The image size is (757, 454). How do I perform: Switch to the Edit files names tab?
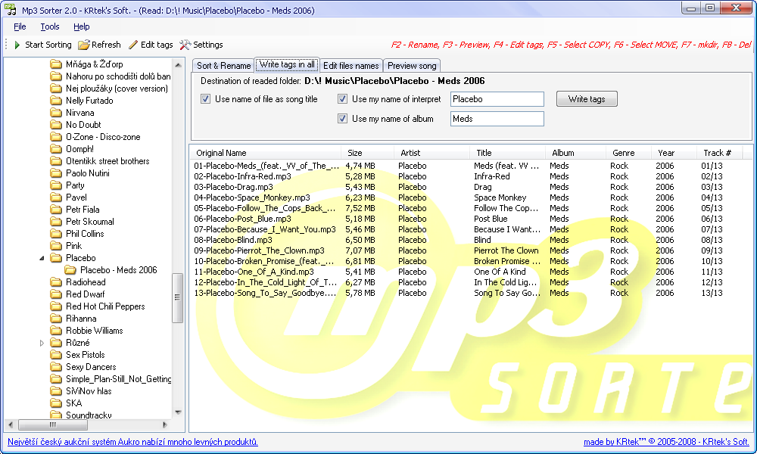(351, 66)
